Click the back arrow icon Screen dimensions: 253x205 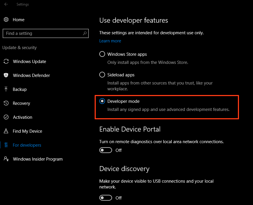(x=6, y=4)
